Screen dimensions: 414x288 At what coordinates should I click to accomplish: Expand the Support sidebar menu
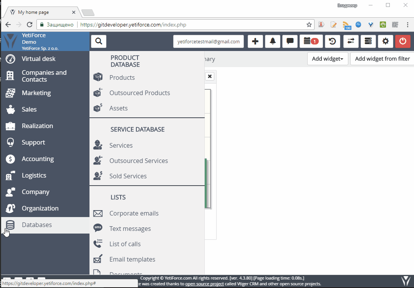[45, 142]
